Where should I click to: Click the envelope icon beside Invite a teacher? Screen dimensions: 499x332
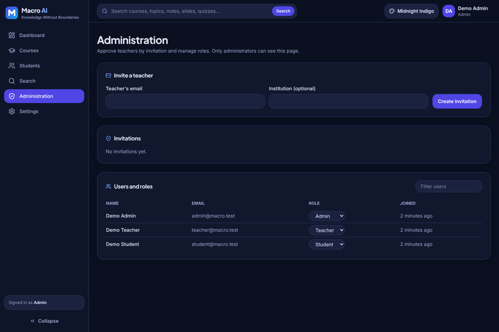tap(108, 75)
